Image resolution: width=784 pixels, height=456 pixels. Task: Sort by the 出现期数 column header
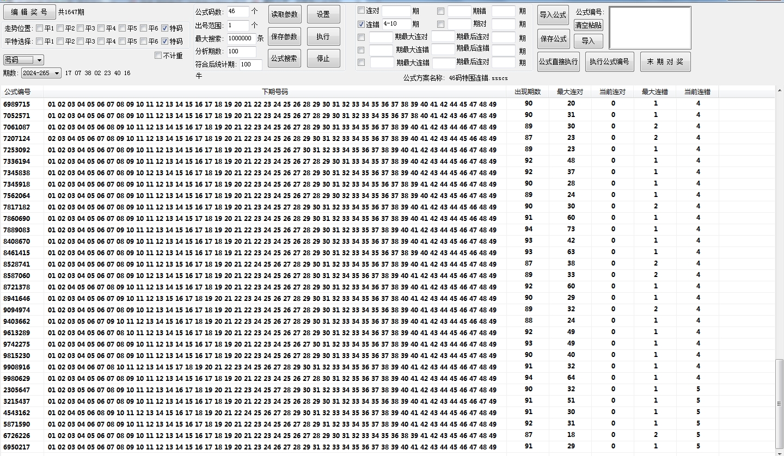tap(528, 92)
